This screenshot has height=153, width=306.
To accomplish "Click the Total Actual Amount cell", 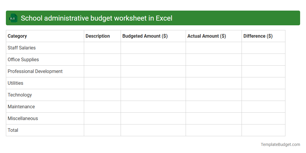I will coord(214,130).
